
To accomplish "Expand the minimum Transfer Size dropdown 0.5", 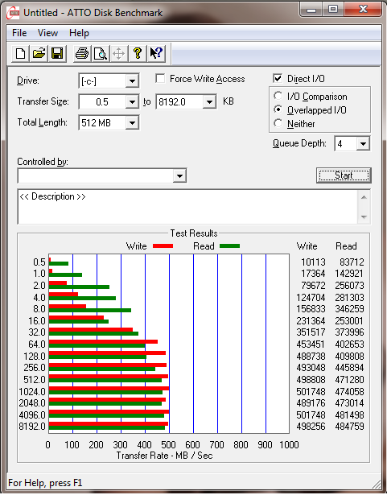I will [x=132, y=102].
